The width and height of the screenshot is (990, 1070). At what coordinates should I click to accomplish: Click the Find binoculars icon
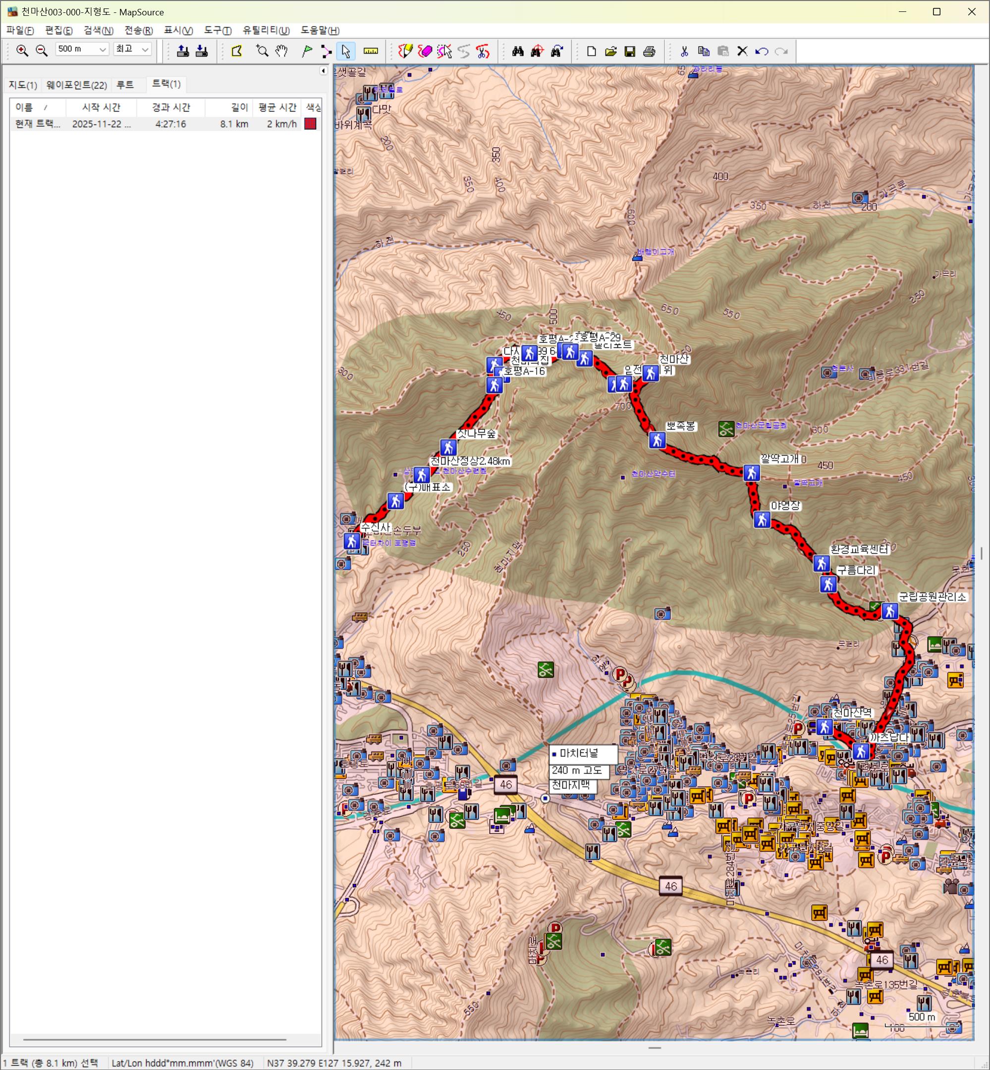pyautogui.click(x=517, y=51)
